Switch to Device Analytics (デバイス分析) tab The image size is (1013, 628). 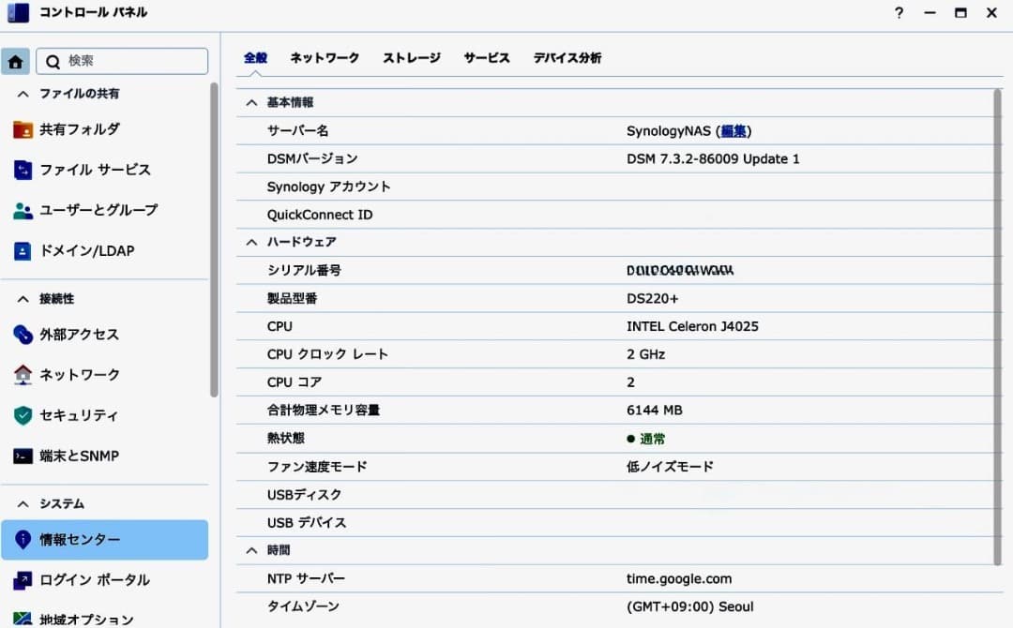click(x=567, y=58)
